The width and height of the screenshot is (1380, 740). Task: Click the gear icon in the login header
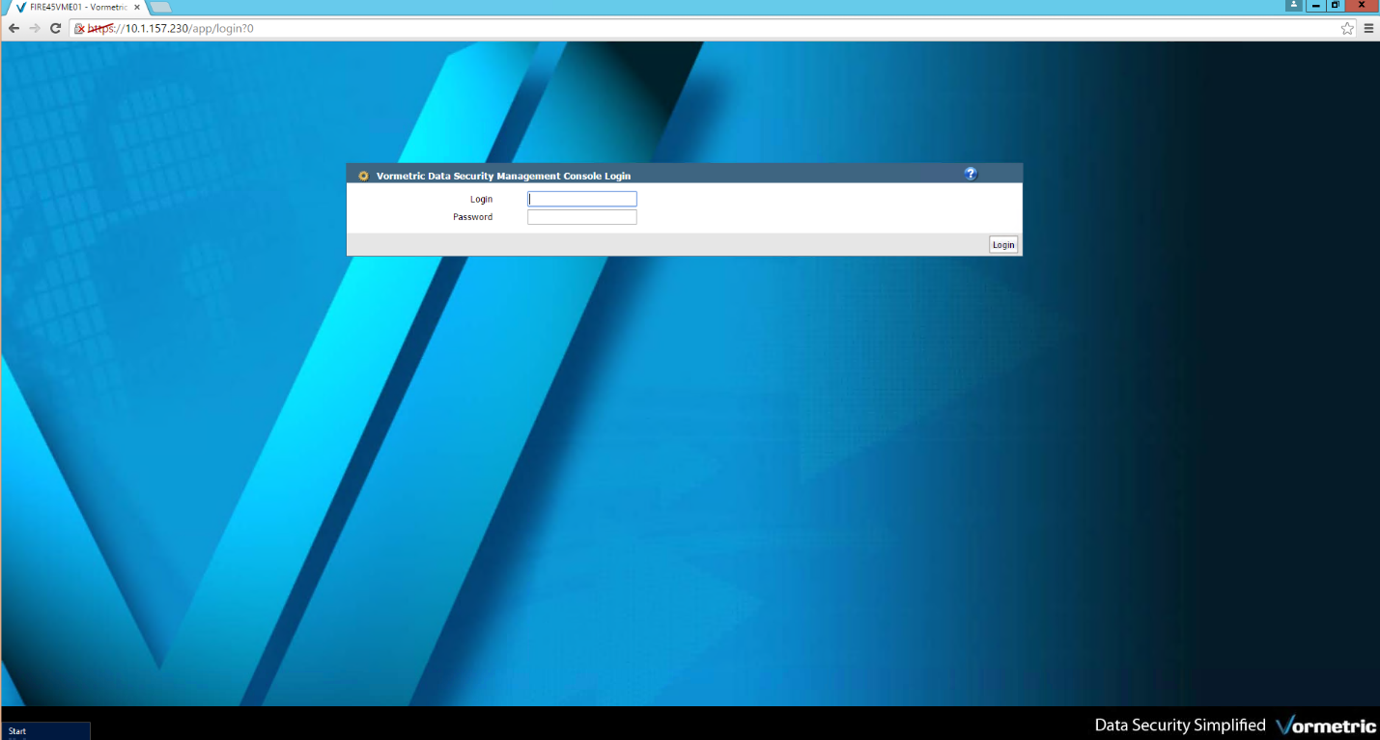coord(363,176)
